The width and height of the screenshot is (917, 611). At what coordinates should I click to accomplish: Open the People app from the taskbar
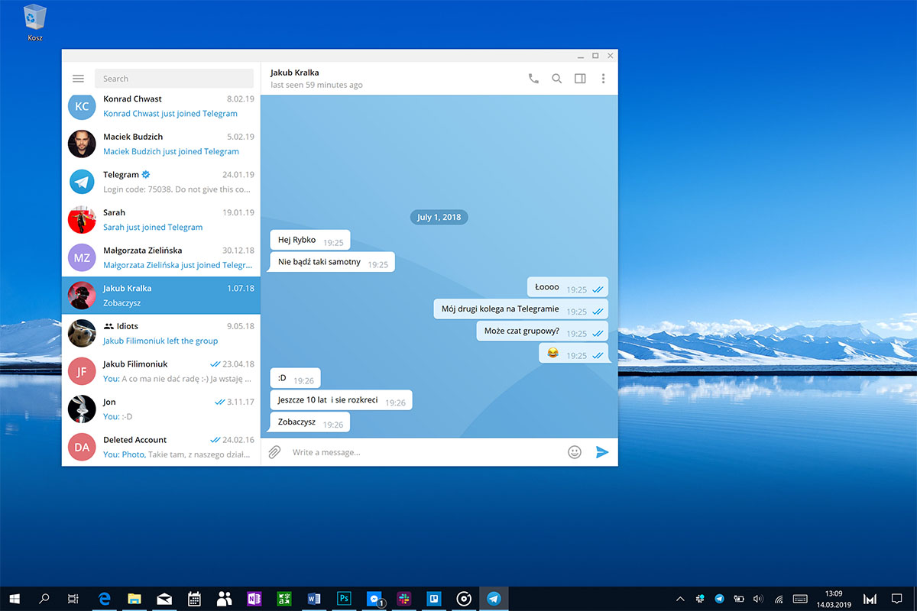coord(224,600)
